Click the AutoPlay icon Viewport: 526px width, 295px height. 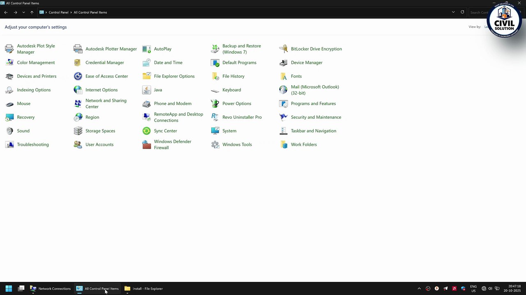coord(147,49)
